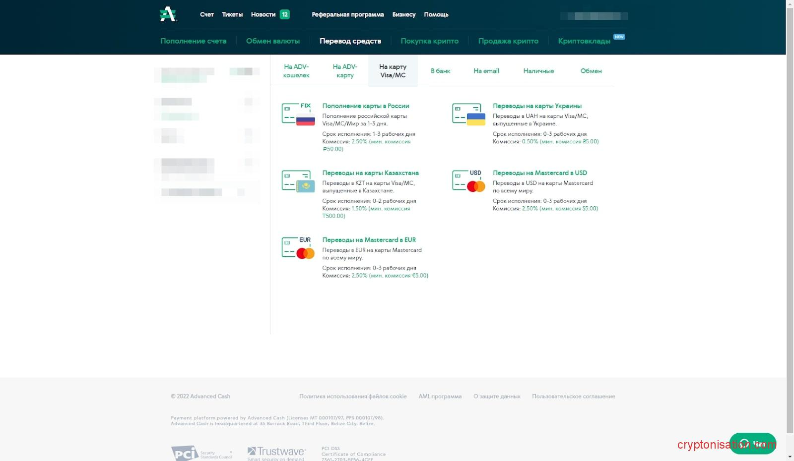Click the Mastercard USD transfer icon
This screenshot has height=461, width=794.
pyautogui.click(x=468, y=181)
